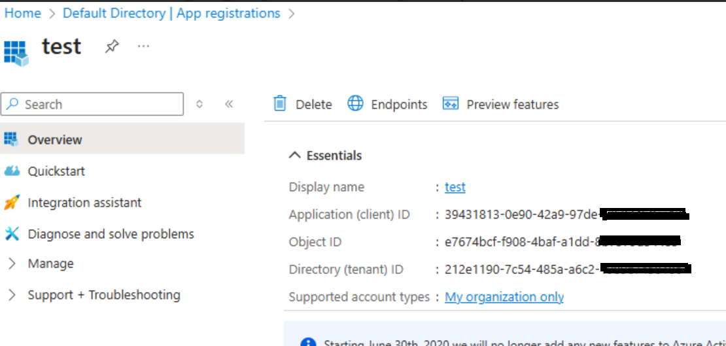This screenshot has width=726, height=346.
Task: Click the Directory (tenant) ID label
Action: (x=347, y=269)
